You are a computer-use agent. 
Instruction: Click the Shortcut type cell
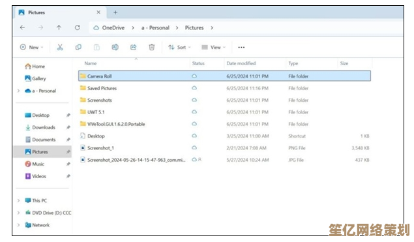click(297, 136)
